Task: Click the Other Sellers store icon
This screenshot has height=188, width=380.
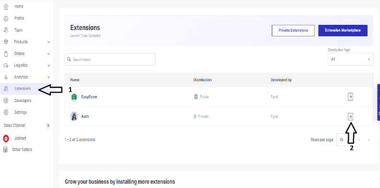Action: [5, 150]
